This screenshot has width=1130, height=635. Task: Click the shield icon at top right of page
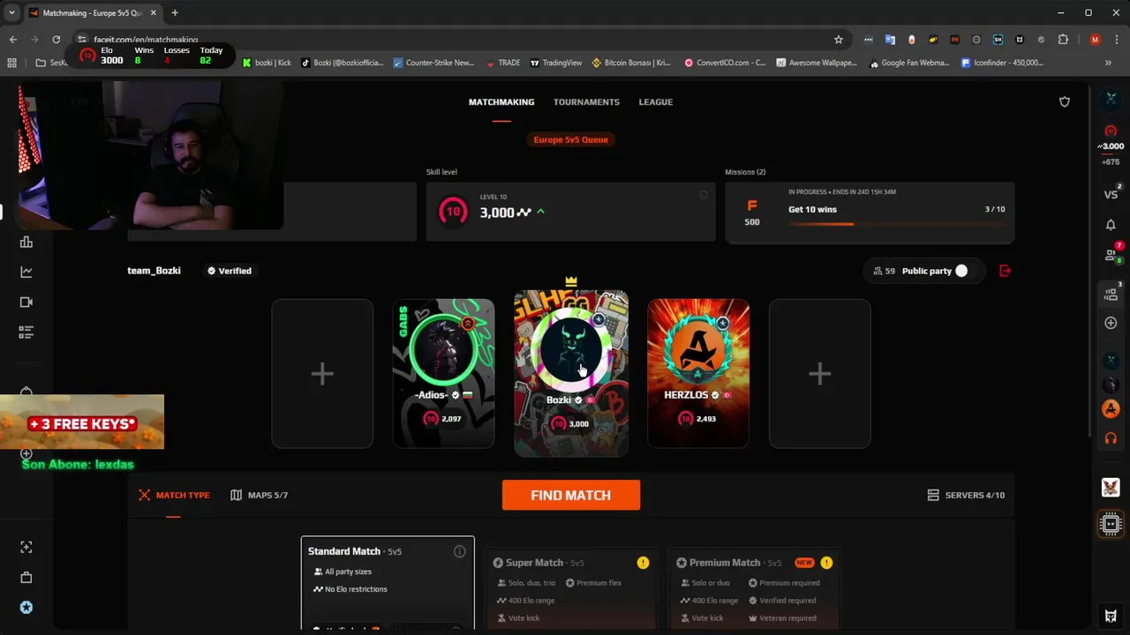tap(1065, 102)
